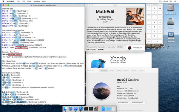179x112 pixels.
Task: Open the View menu
Action: pos(29,1)
